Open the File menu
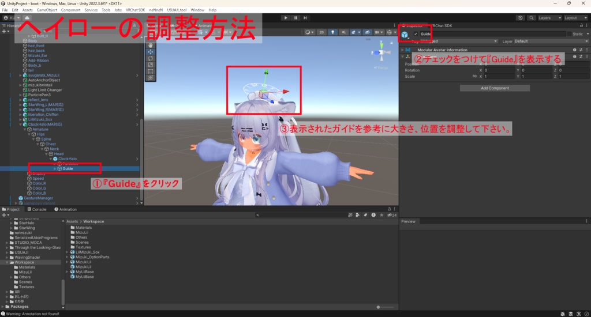 pos(5,10)
